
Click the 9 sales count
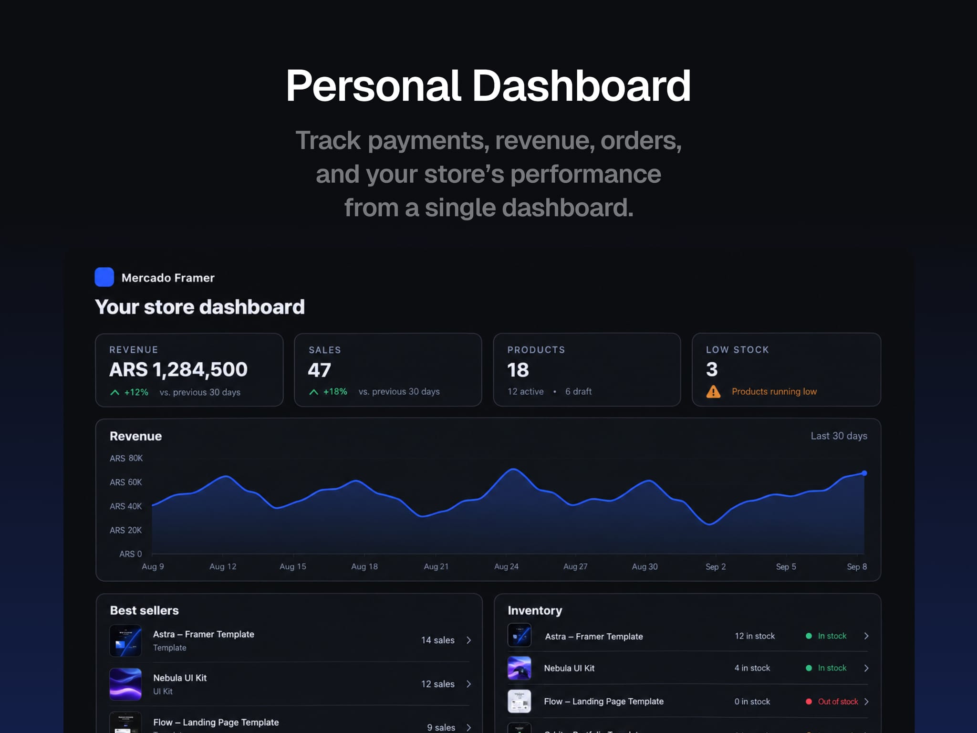(x=441, y=727)
